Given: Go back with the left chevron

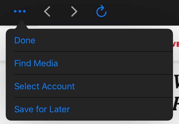Looking at the screenshot, I should [47, 11].
